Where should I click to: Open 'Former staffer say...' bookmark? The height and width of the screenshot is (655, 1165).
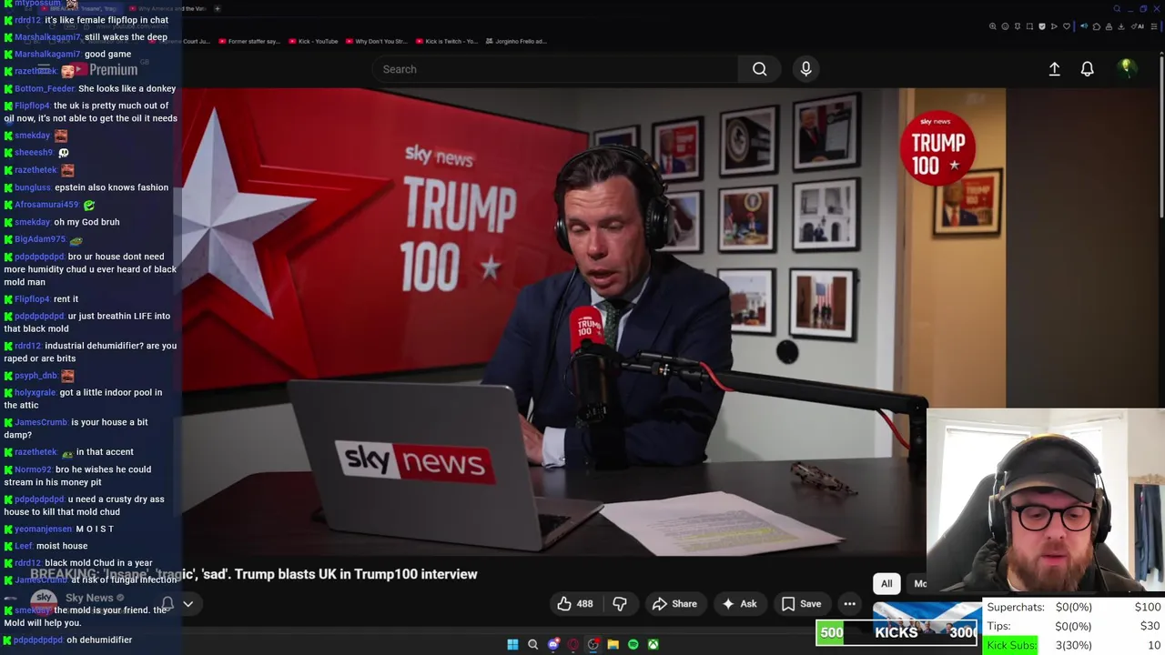[x=248, y=41]
